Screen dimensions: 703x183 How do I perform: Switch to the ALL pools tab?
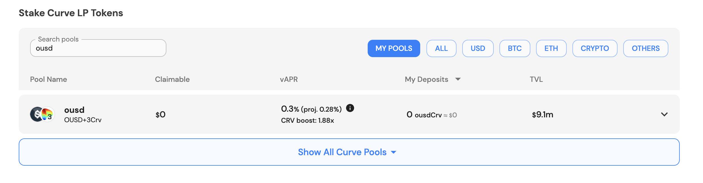coord(442,48)
